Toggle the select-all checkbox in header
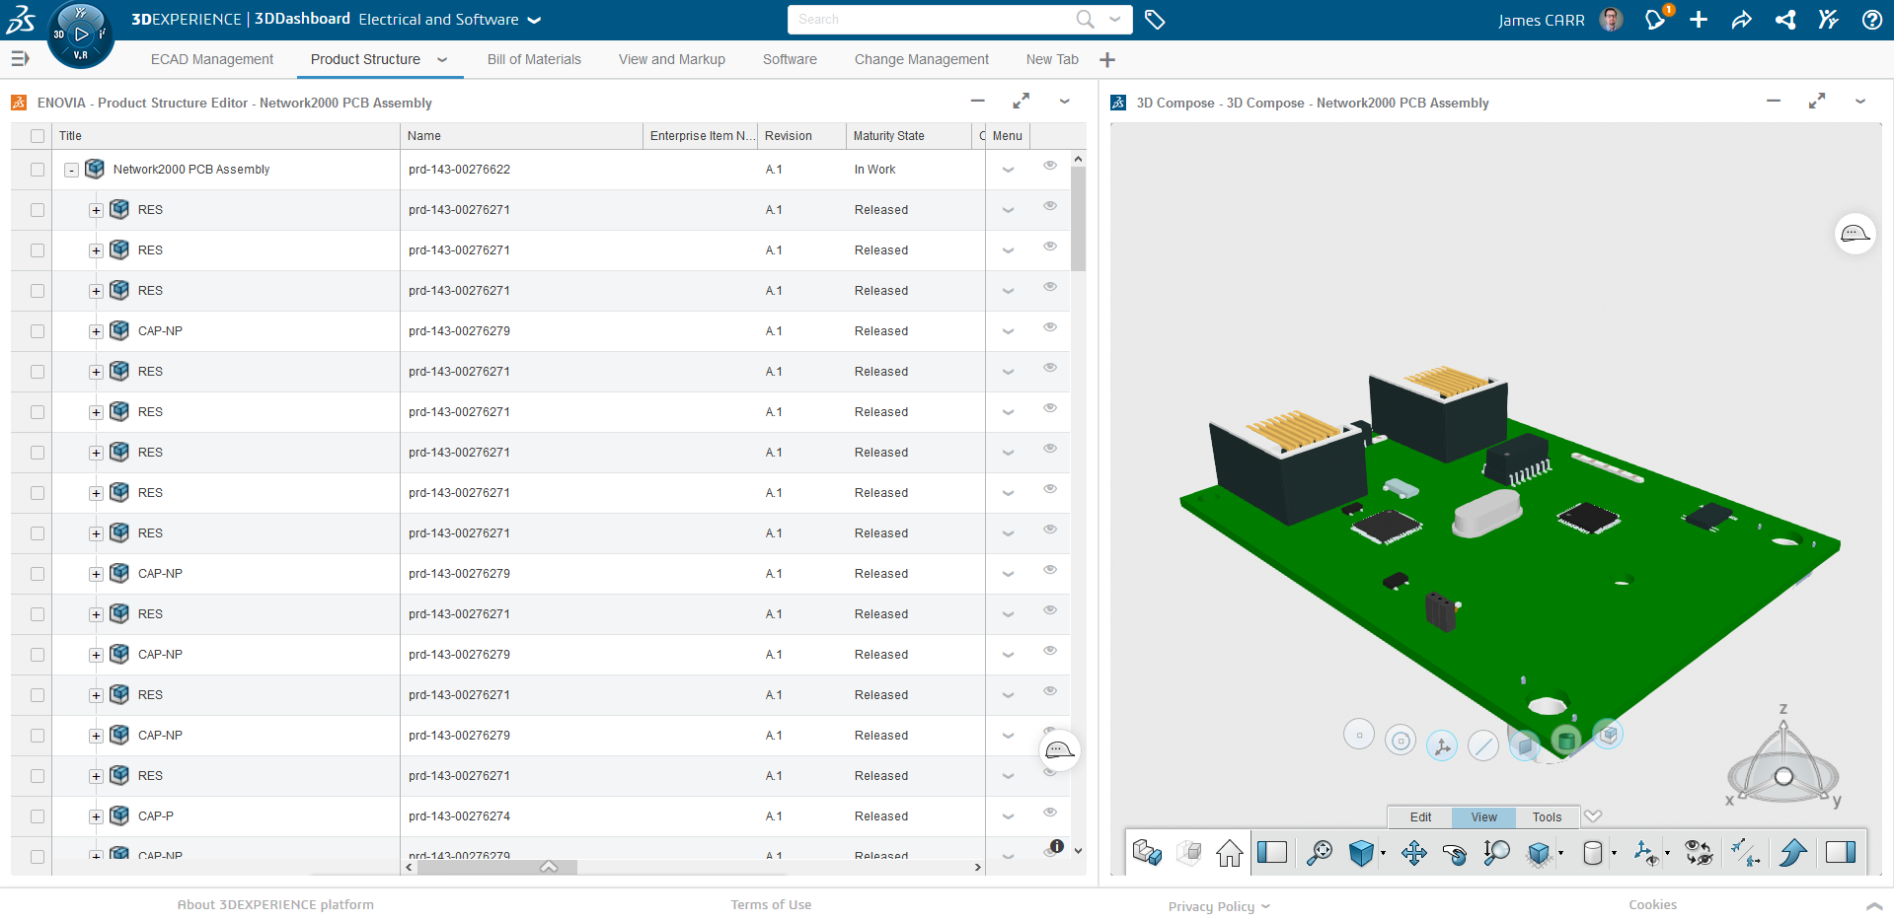 click(38, 136)
